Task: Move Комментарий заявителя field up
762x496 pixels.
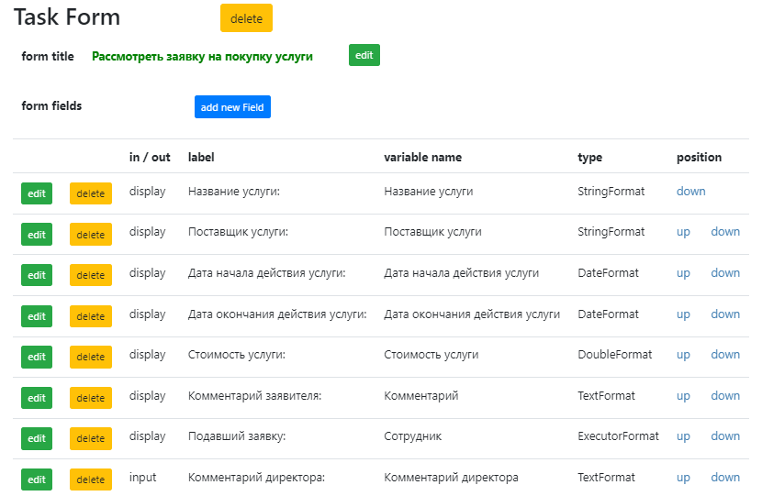Action: [x=683, y=396]
